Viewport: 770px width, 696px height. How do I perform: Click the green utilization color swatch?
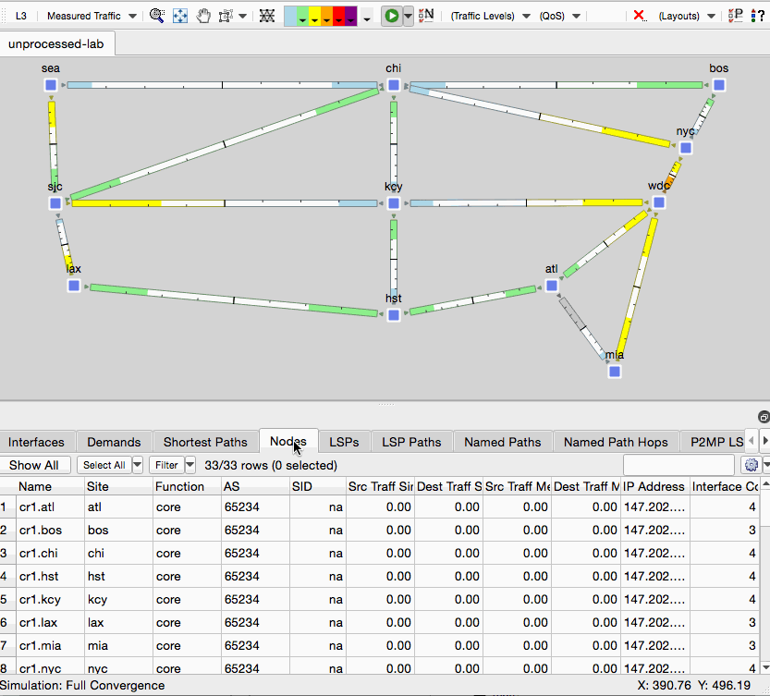[302, 16]
